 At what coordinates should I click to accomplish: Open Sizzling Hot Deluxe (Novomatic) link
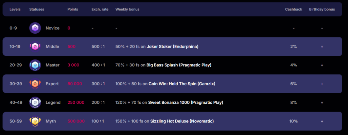182,121
